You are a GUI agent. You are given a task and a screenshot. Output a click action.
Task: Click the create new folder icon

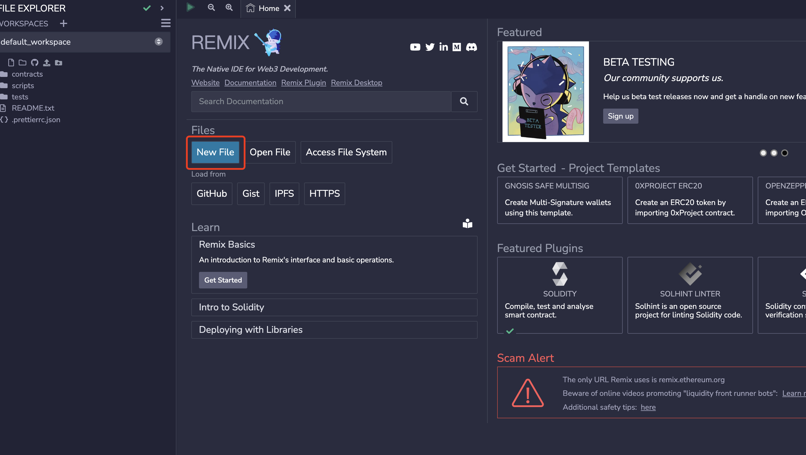[23, 62]
